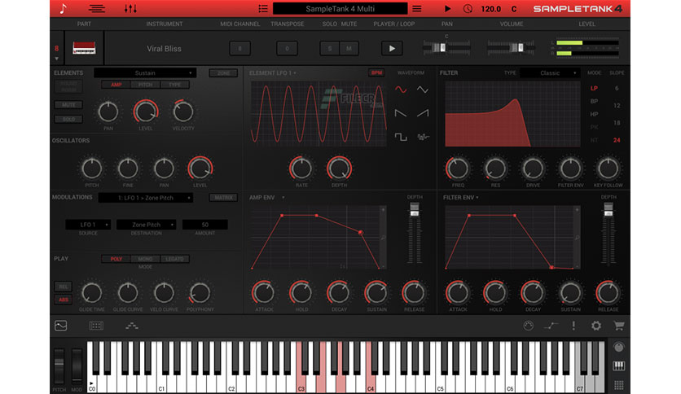Open the Sustain elements dropdown
Viewport: 681px width, 394px height.
[x=145, y=73]
